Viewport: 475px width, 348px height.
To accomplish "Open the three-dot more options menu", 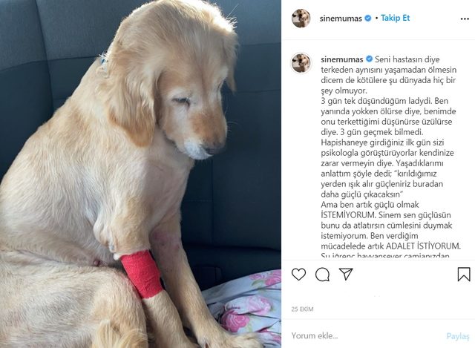I will click(465, 19).
